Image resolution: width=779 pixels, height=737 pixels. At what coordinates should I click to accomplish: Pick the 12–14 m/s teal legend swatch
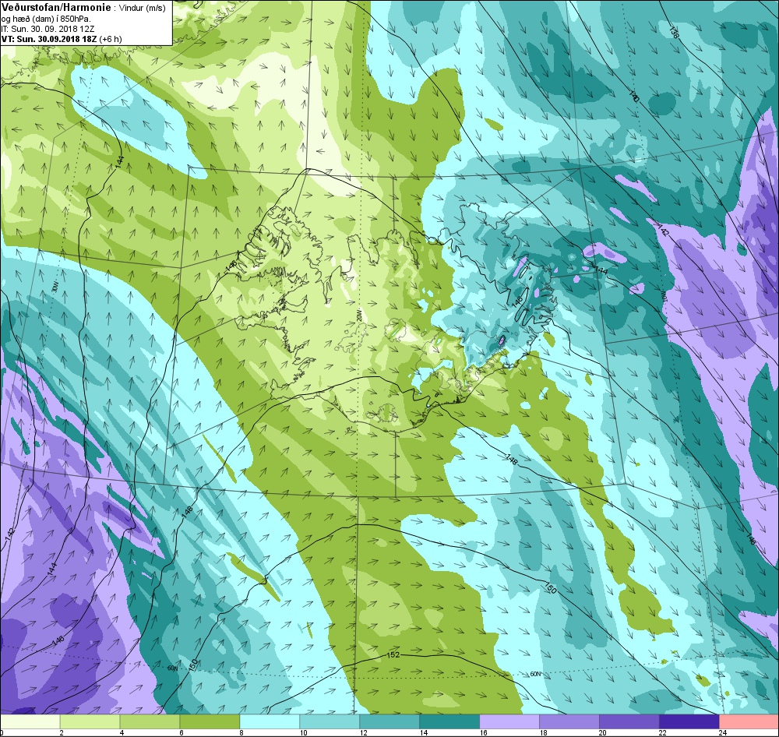(x=389, y=721)
